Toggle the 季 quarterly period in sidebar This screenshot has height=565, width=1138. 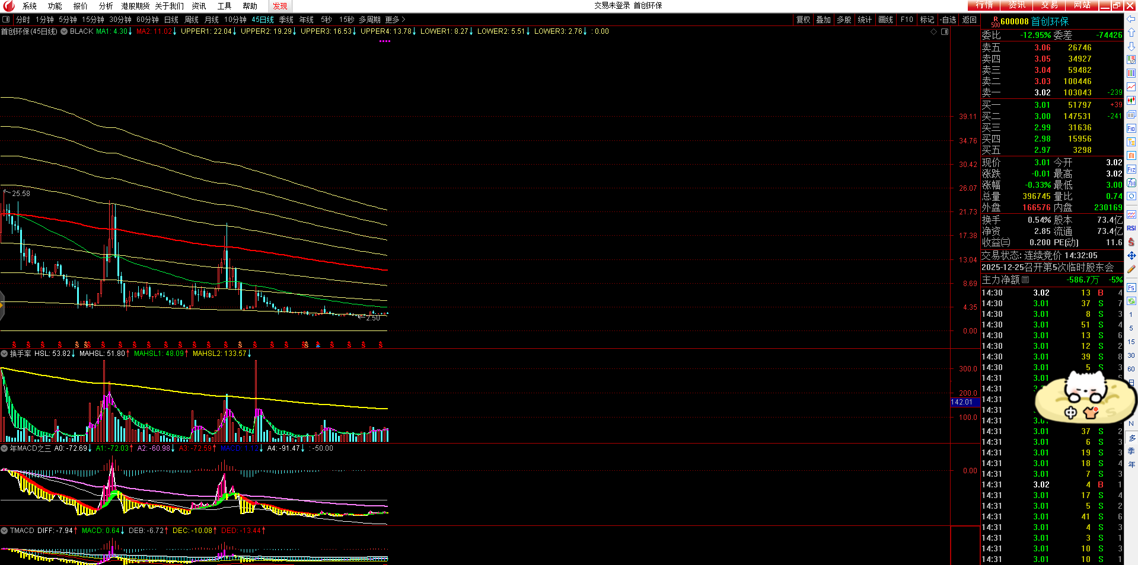click(1131, 451)
